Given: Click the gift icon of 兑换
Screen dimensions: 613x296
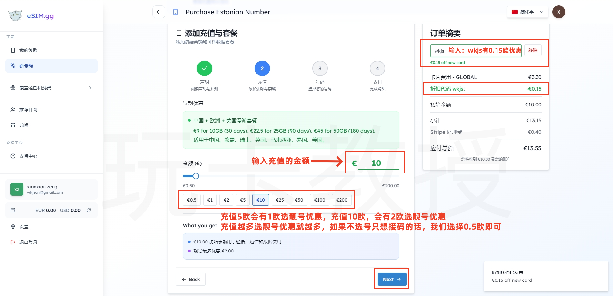Looking at the screenshot, I should 13,125.
